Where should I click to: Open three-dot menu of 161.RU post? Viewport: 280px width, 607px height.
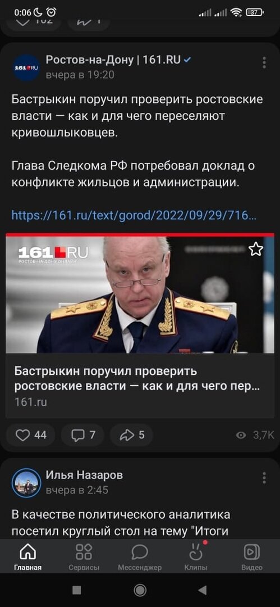pos(264,62)
